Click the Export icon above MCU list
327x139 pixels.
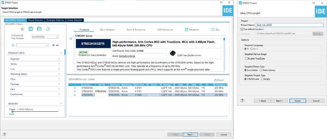tap(215, 80)
